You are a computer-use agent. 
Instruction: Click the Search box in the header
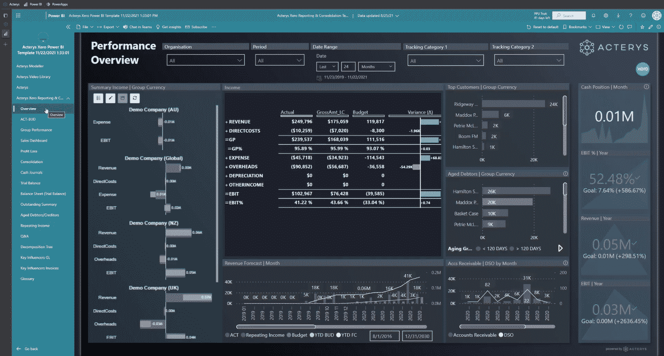coord(569,16)
